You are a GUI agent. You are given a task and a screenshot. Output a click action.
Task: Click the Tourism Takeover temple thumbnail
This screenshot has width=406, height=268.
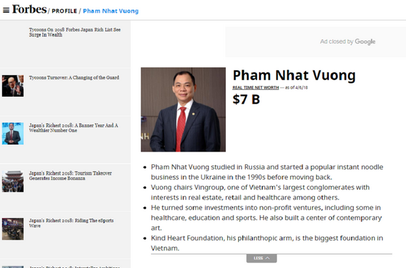pyautogui.click(x=13, y=181)
